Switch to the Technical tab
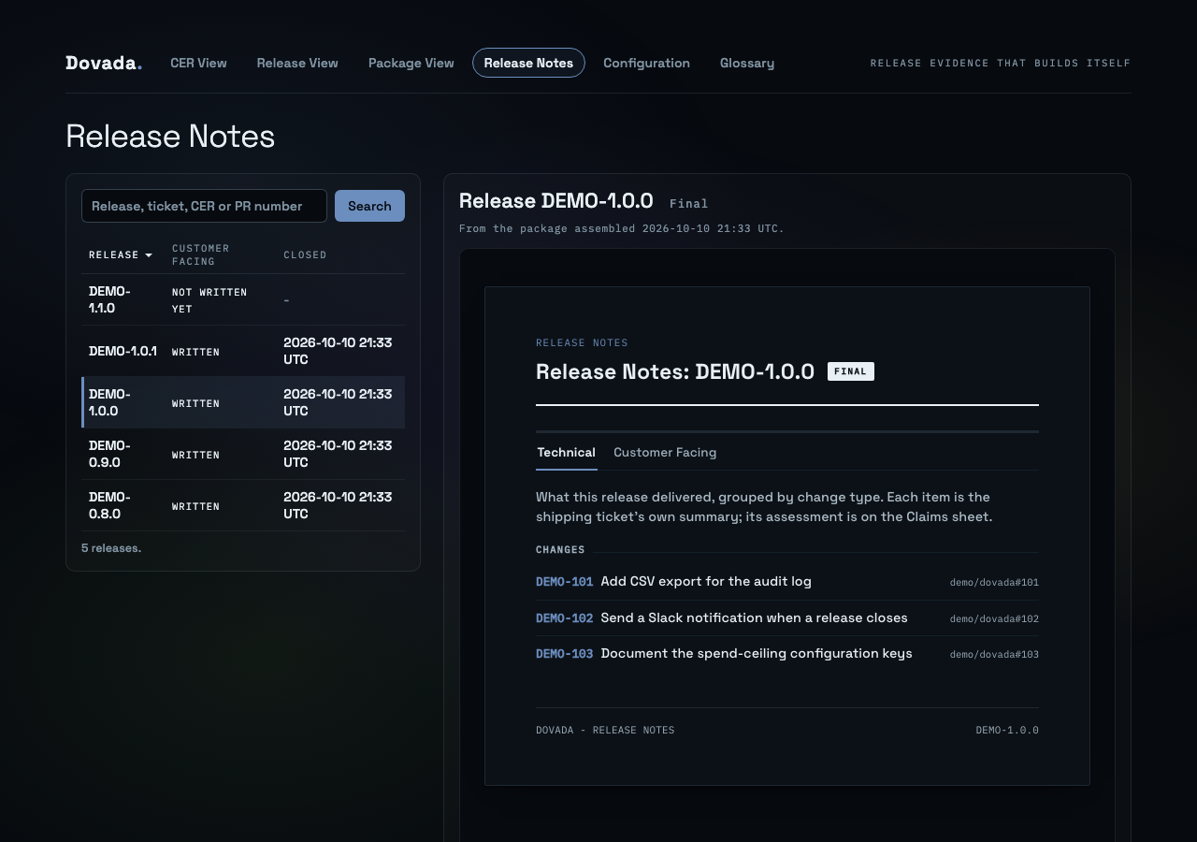The width and height of the screenshot is (1197, 842). click(x=566, y=452)
